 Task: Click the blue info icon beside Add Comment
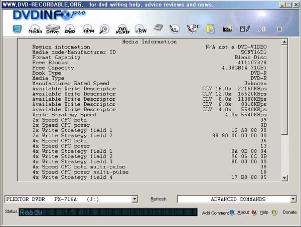coord(232,212)
